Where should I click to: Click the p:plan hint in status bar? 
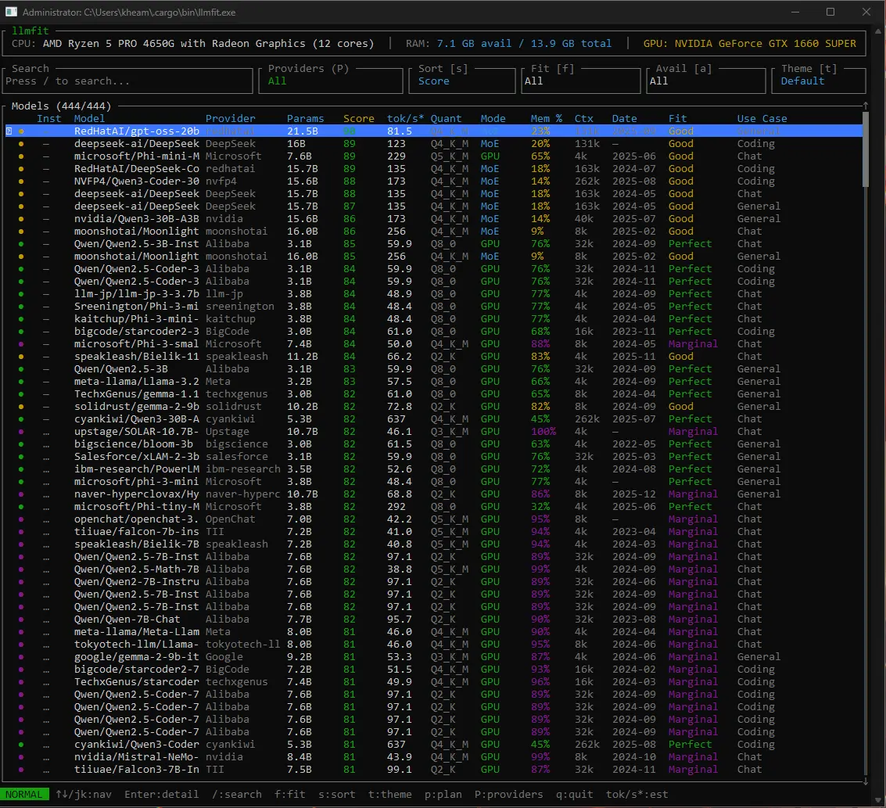point(443,795)
